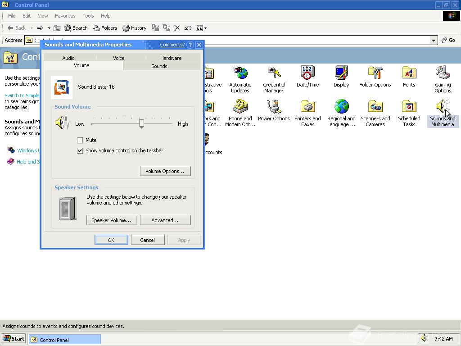Switch to the Sounds tab
This screenshot has height=346, width=461.
159,66
